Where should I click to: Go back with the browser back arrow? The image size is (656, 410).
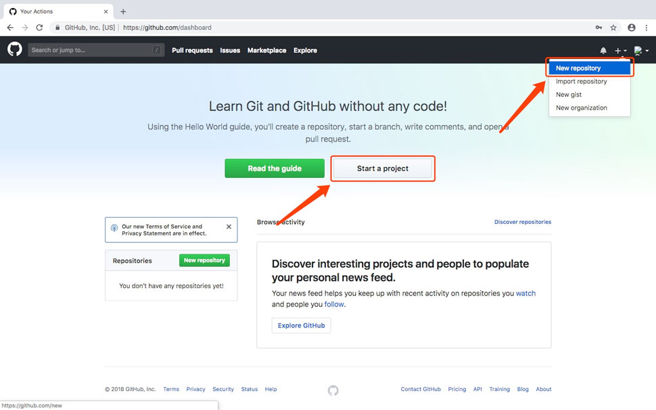click(x=10, y=28)
